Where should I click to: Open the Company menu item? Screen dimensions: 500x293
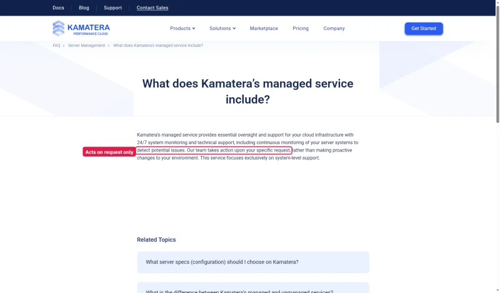(x=334, y=28)
